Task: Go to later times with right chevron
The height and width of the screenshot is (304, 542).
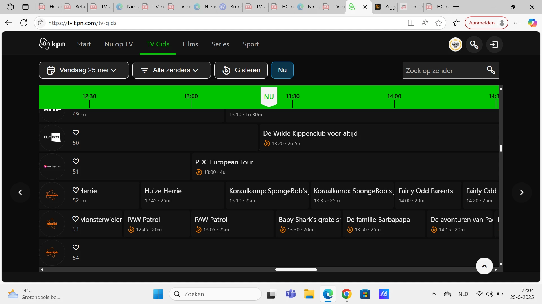Action: [x=521, y=192]
